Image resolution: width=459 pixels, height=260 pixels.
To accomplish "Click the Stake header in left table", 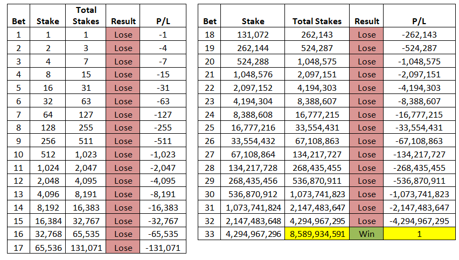I will [48, 21].
